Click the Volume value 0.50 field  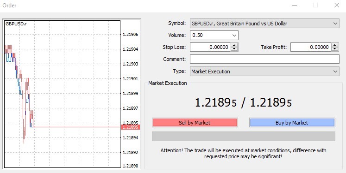click(210, 35)
